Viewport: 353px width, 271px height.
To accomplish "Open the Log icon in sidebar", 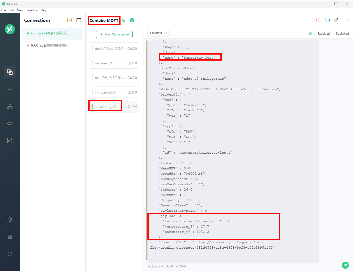I will point(10,141).
